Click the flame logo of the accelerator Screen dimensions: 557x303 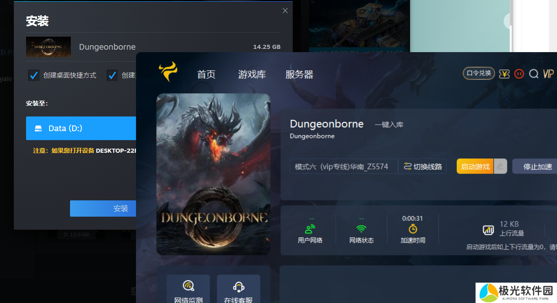168,72
